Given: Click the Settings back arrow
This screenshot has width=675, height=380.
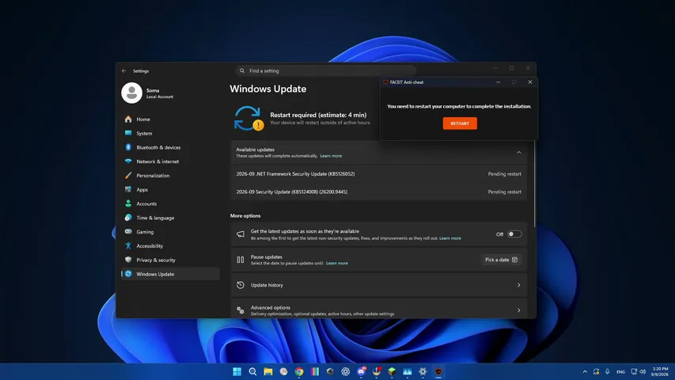Looking at the screenshot, I should (124, 70).
